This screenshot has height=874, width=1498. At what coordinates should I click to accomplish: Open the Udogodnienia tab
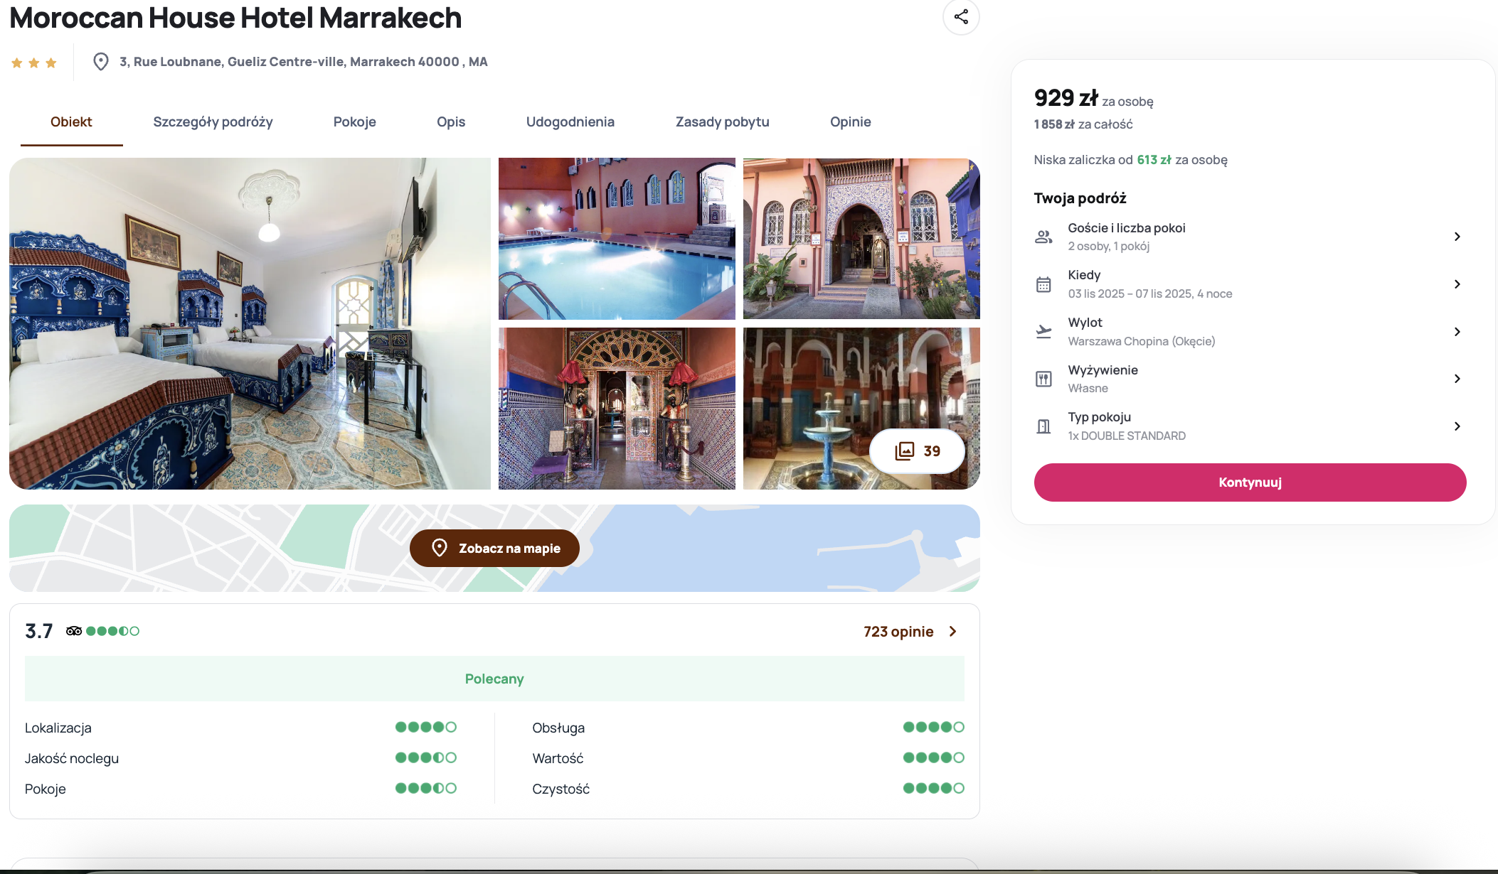(x=570, y=122)
